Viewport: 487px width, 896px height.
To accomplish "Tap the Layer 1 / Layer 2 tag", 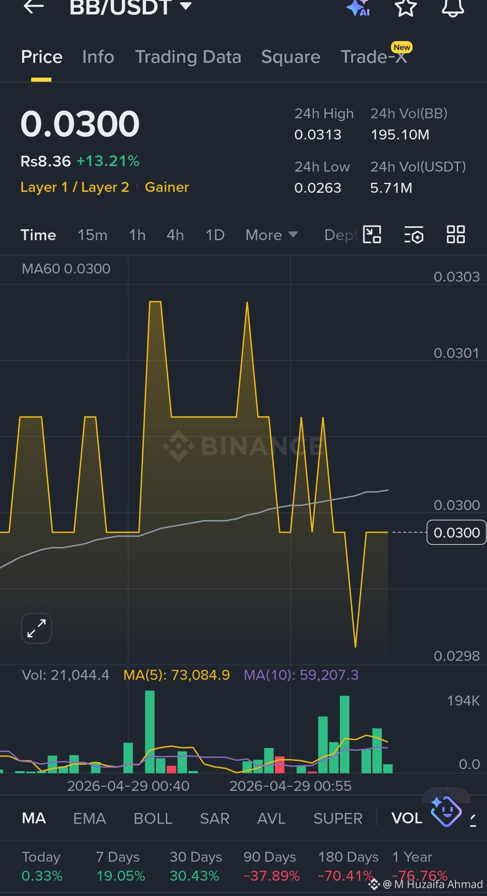I will pyautogui.click(x=75, y=187).
